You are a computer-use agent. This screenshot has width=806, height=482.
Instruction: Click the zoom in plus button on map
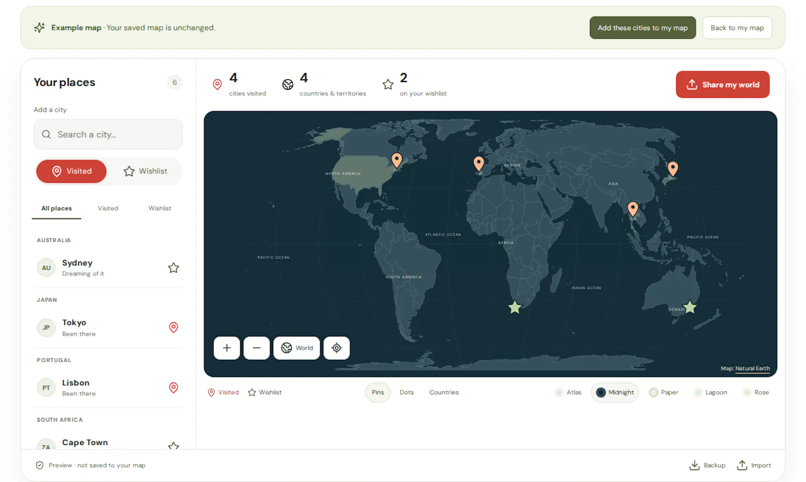[x=227, y=348]
